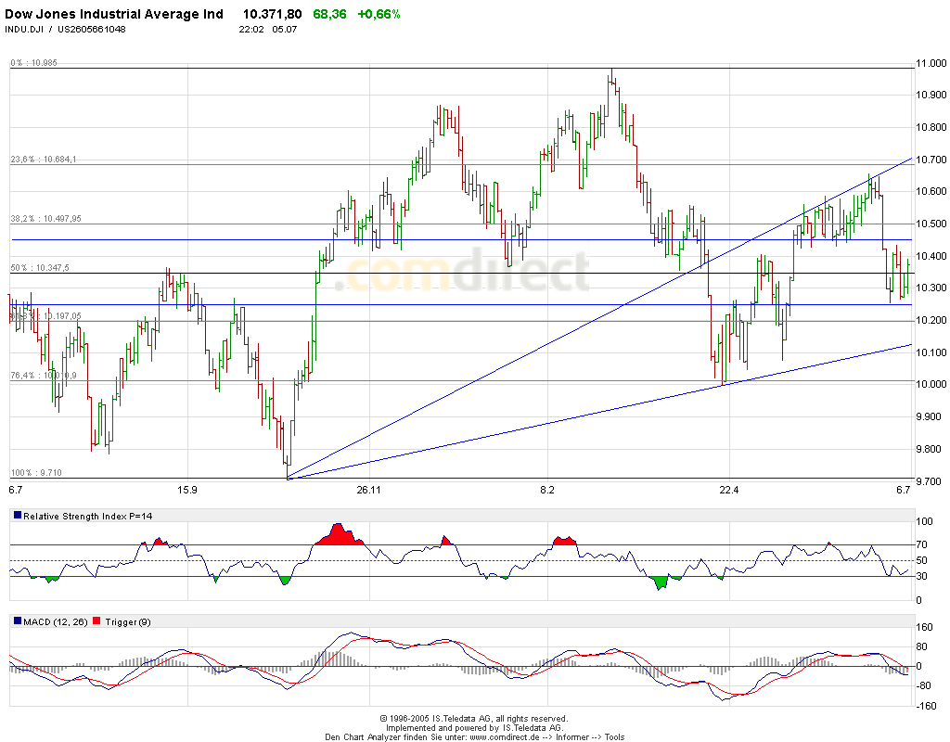
Task: Click the 10.200 price axis label
Action: 931,320
